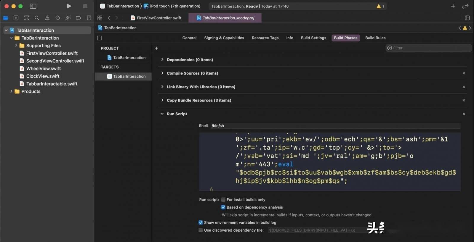Open the related items grid menu
The image size is (474, 242).
click(100, 18)
